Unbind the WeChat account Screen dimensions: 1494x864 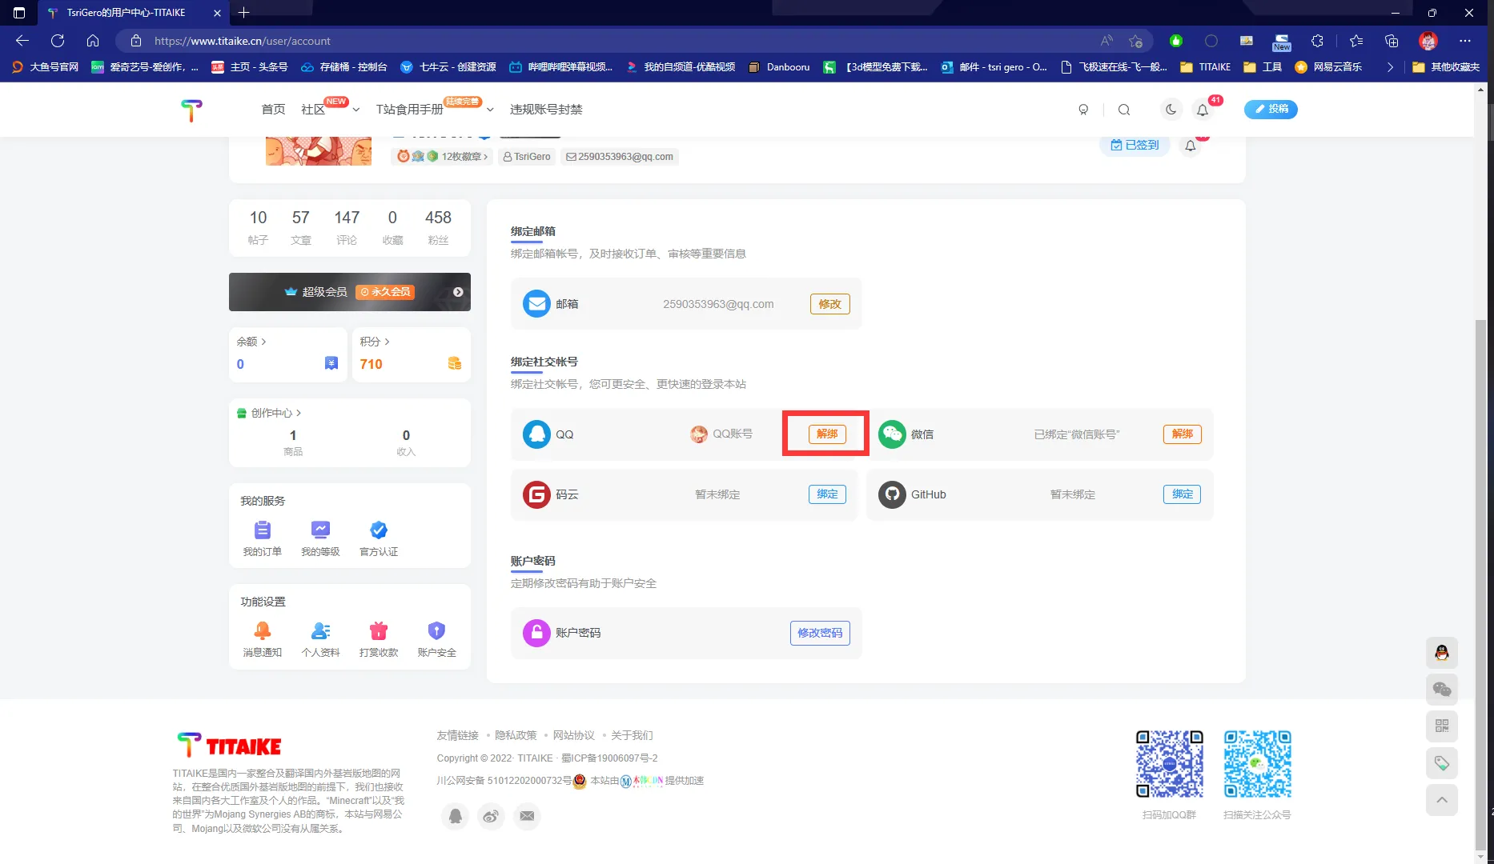click(x=1182, y=434)
